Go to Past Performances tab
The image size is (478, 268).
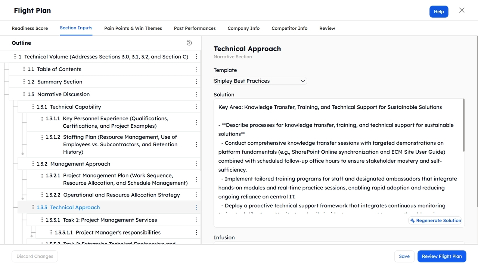[195, 28]
